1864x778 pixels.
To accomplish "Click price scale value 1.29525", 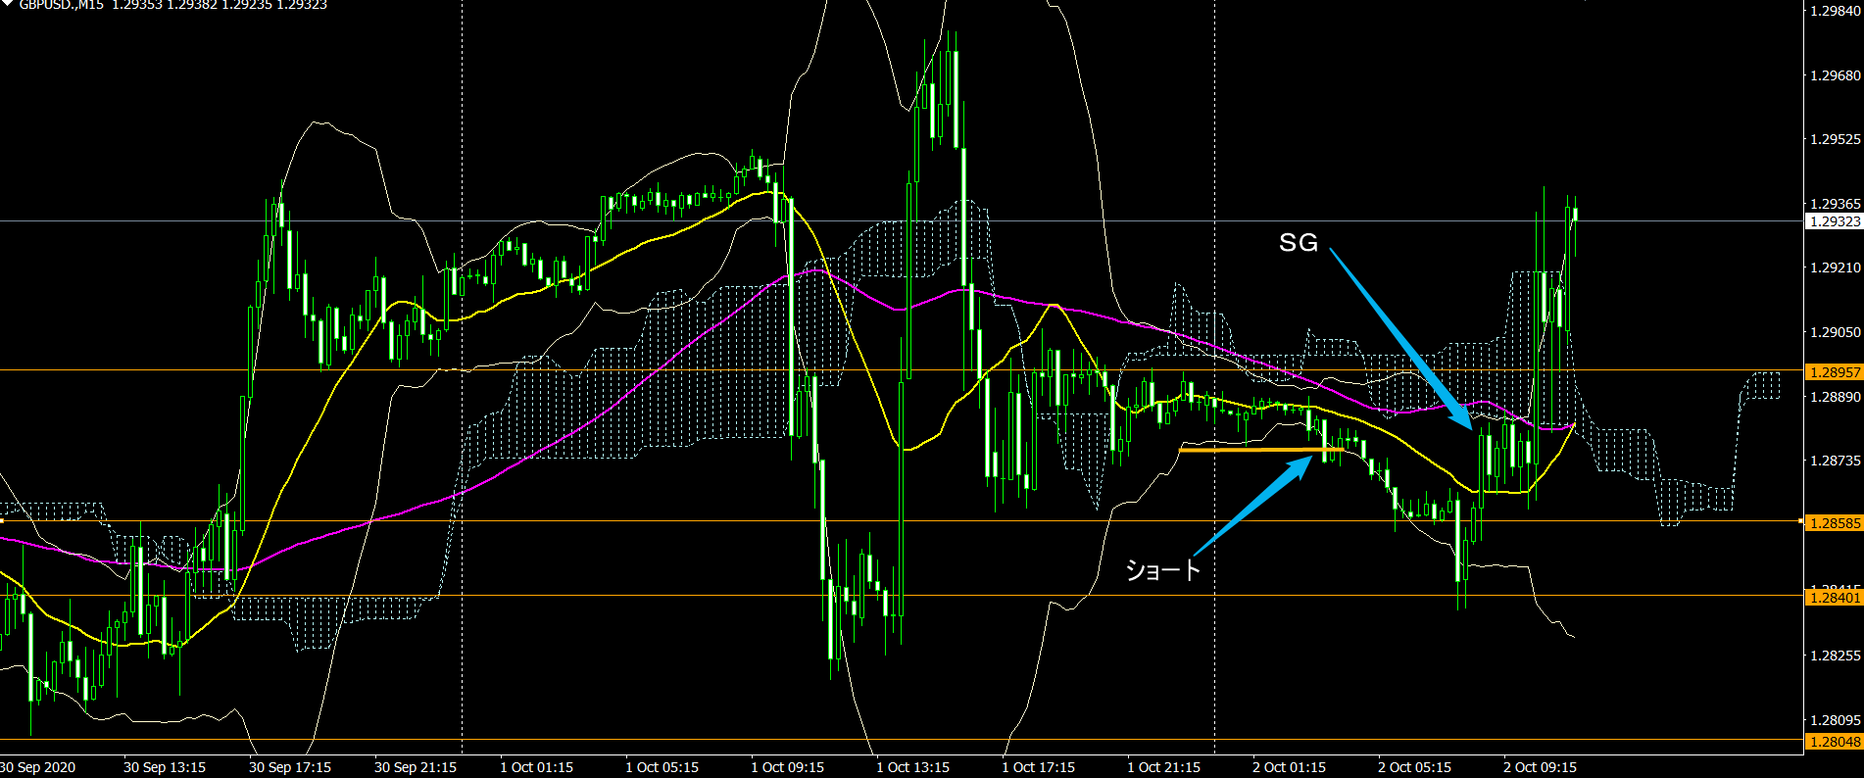I will pyautogui.click(x=1835, y=139).
